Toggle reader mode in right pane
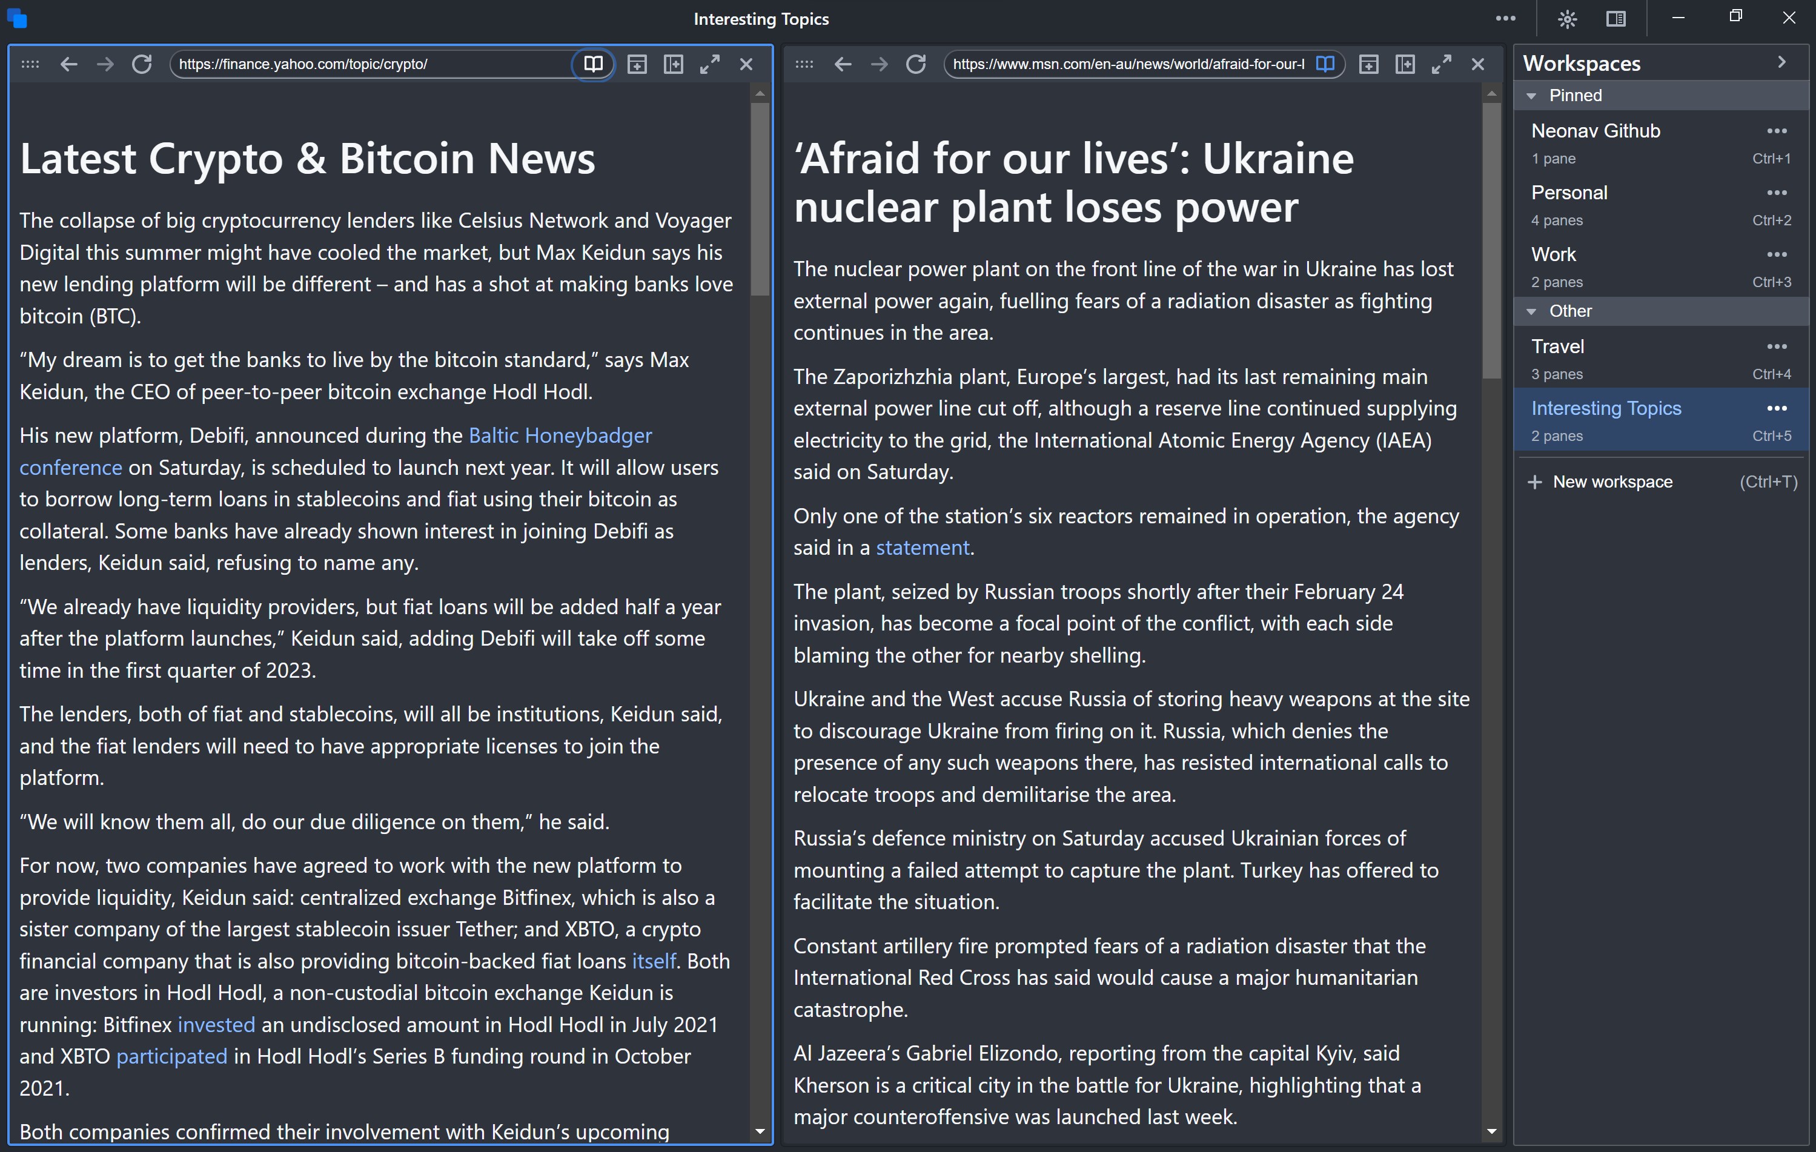Image resolution: width=1816 pixels, height=1152 pixels. [x=1325, y=64]
